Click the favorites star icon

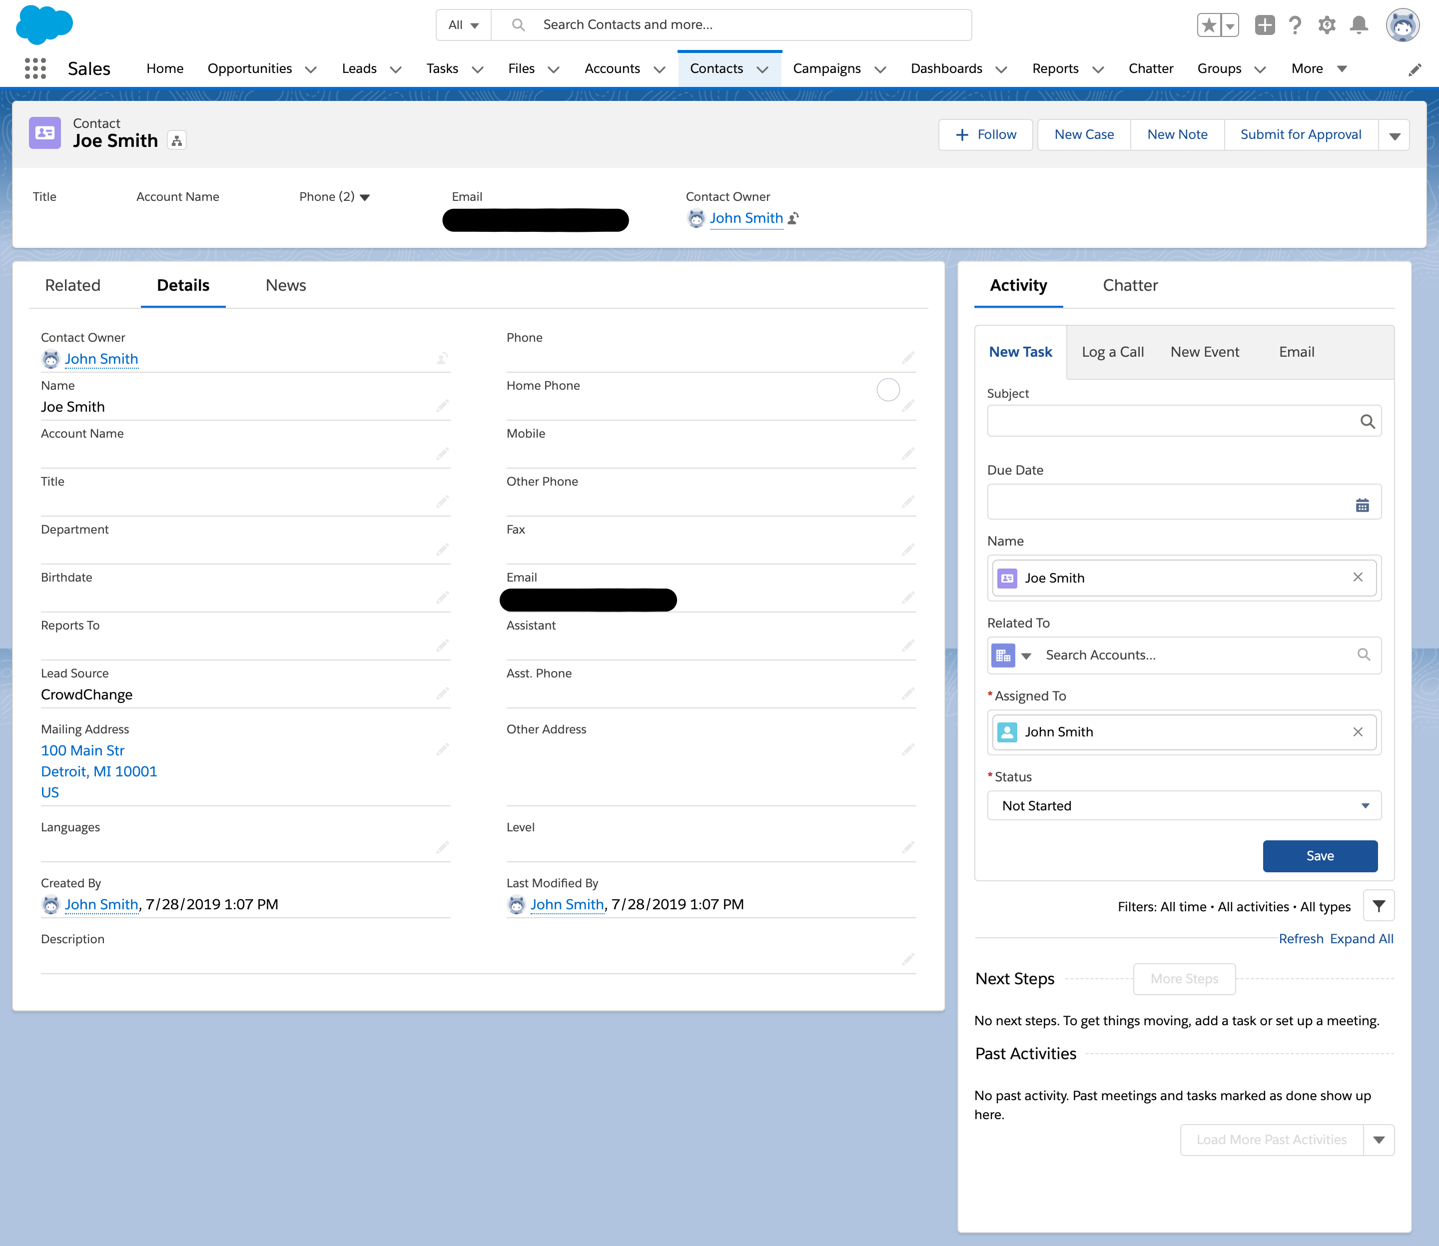click(1209, 25)
